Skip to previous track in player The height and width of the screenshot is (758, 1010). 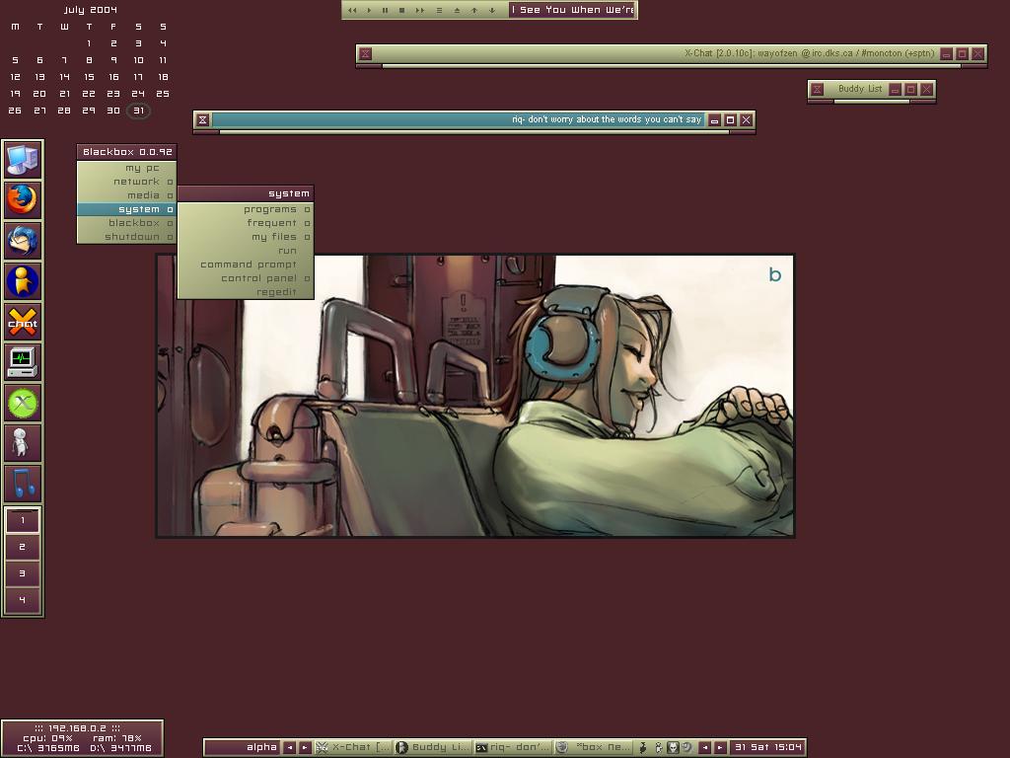pyautogui.click(x=352, y=10)
